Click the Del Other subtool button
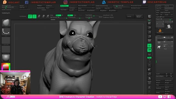Image resolution: width=176 pixels, height=99 pixels. click(169, 92)
